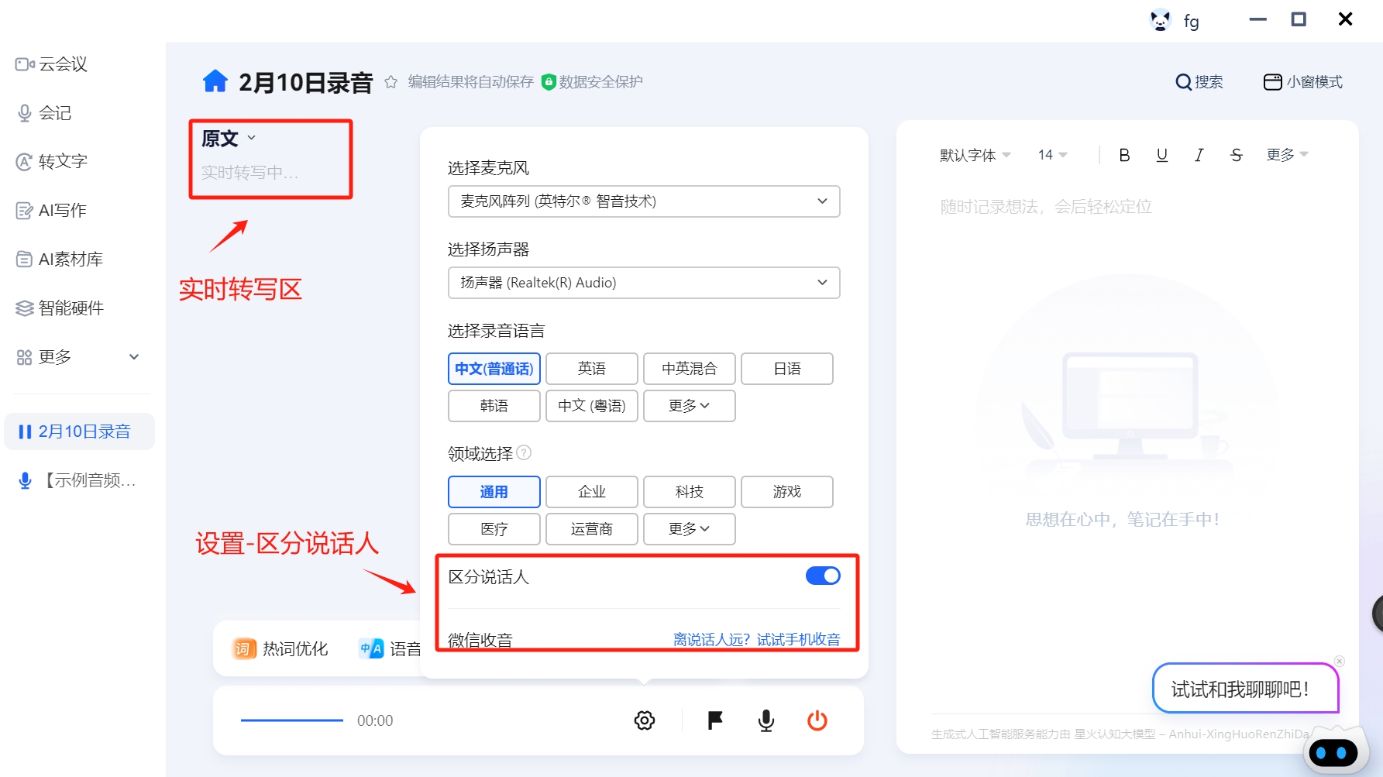Open the 云会议 sidebar item
This screenshot has height=777, width=1383.
coord(52,64)
